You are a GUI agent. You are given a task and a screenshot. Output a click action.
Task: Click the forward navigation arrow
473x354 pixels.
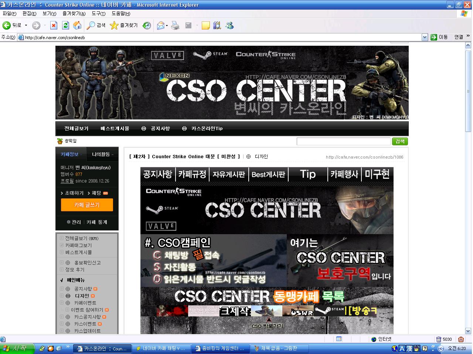[x=36, y=25]
